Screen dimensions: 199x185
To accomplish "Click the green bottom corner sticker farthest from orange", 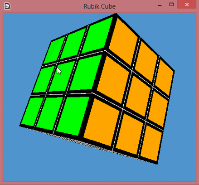I will (x=32, y=112).
